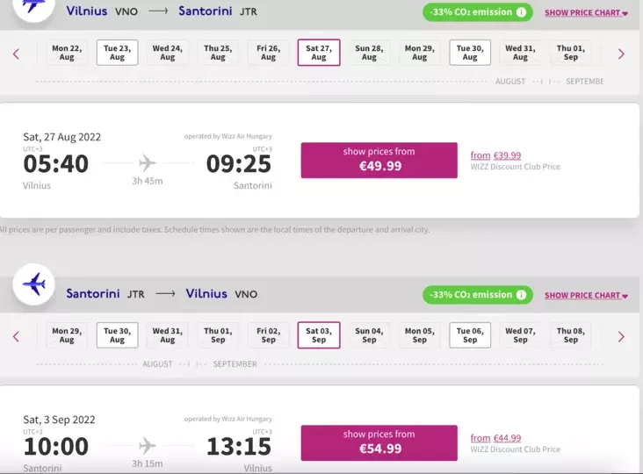
Task: Expand outbound flight Show Price Chart
Action: click(586, 13)
